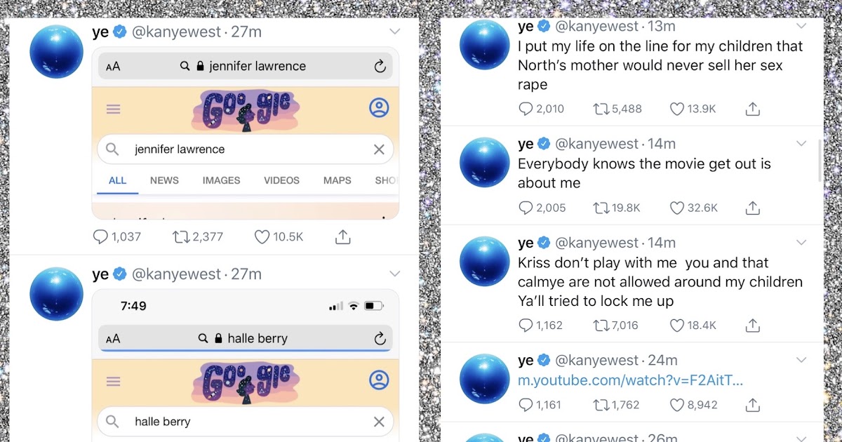Viewport: 842px width, 442px height.
Task: Open the ye profile picture on 'Kriss' tweet
Action: [x=484, y=261]
